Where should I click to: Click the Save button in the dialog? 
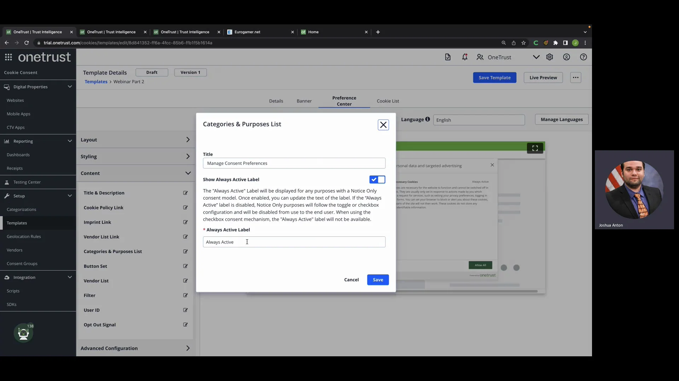[x=378, y=279]
